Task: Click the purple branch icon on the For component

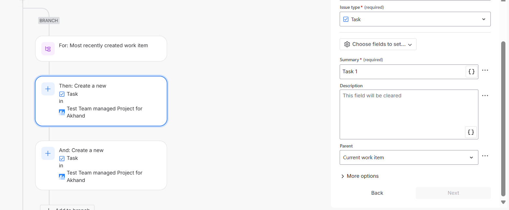Action: 48,48
